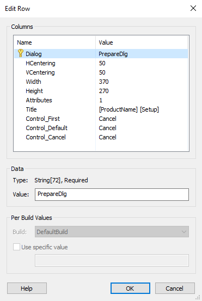Viewport: 202px width, 301px height.
Task: Select the VCentering row
Action: [x=101, y=72]
